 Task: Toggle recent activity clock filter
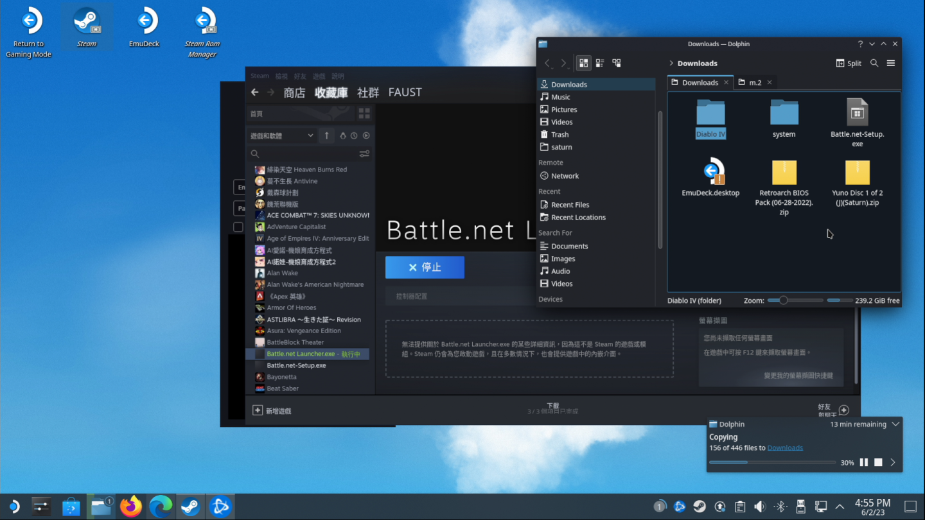click(354, 135)
